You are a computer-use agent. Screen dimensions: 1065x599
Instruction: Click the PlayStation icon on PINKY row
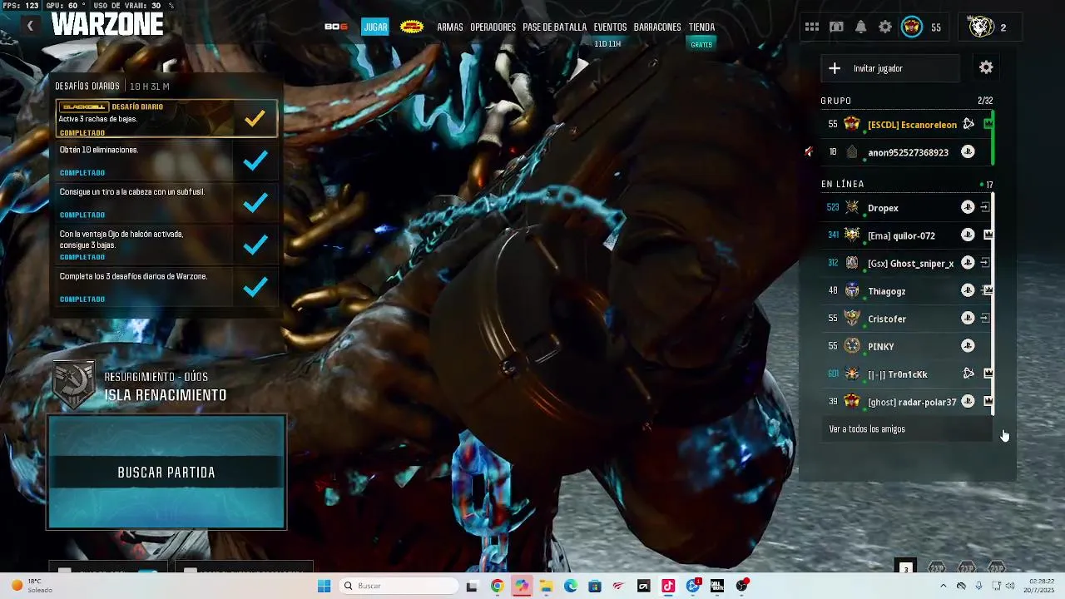[x=968, y=345]
